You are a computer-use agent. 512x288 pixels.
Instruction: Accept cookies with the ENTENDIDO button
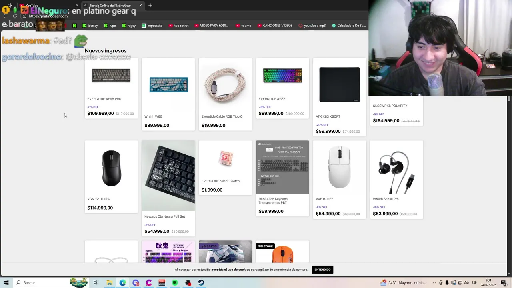[322, 270]
